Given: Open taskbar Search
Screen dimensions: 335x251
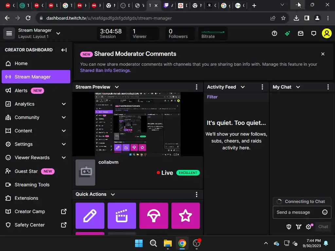Looking at the screenshot, I should point(153,243).
